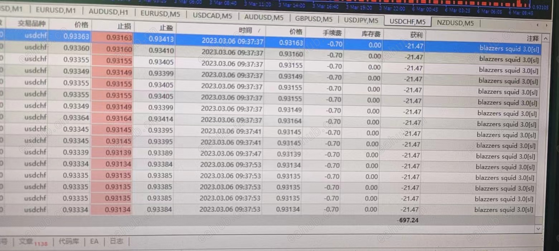Sort by the 交易品种 column header
The image size is (559, 251).
point(32,24)
